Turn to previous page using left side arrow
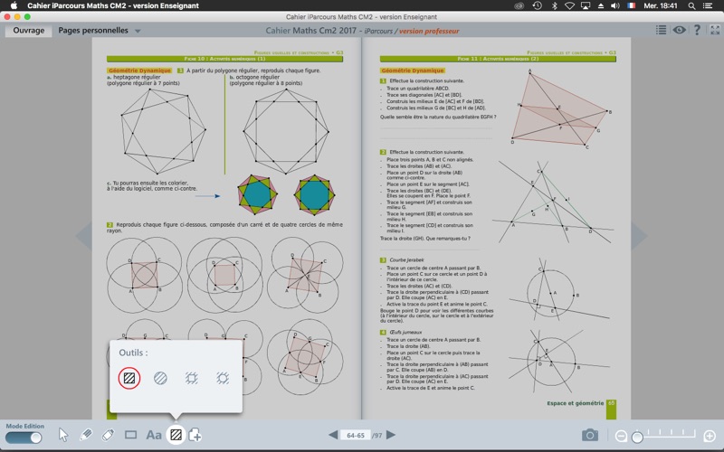This screenshot has width=724, height=452. tap(84, 236)
